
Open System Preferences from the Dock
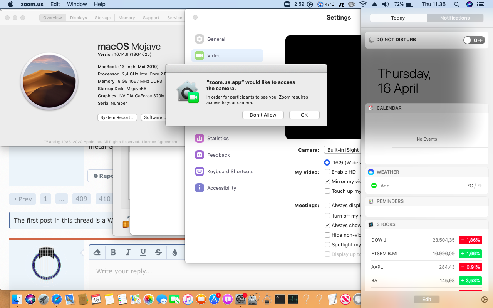point(241,299)
